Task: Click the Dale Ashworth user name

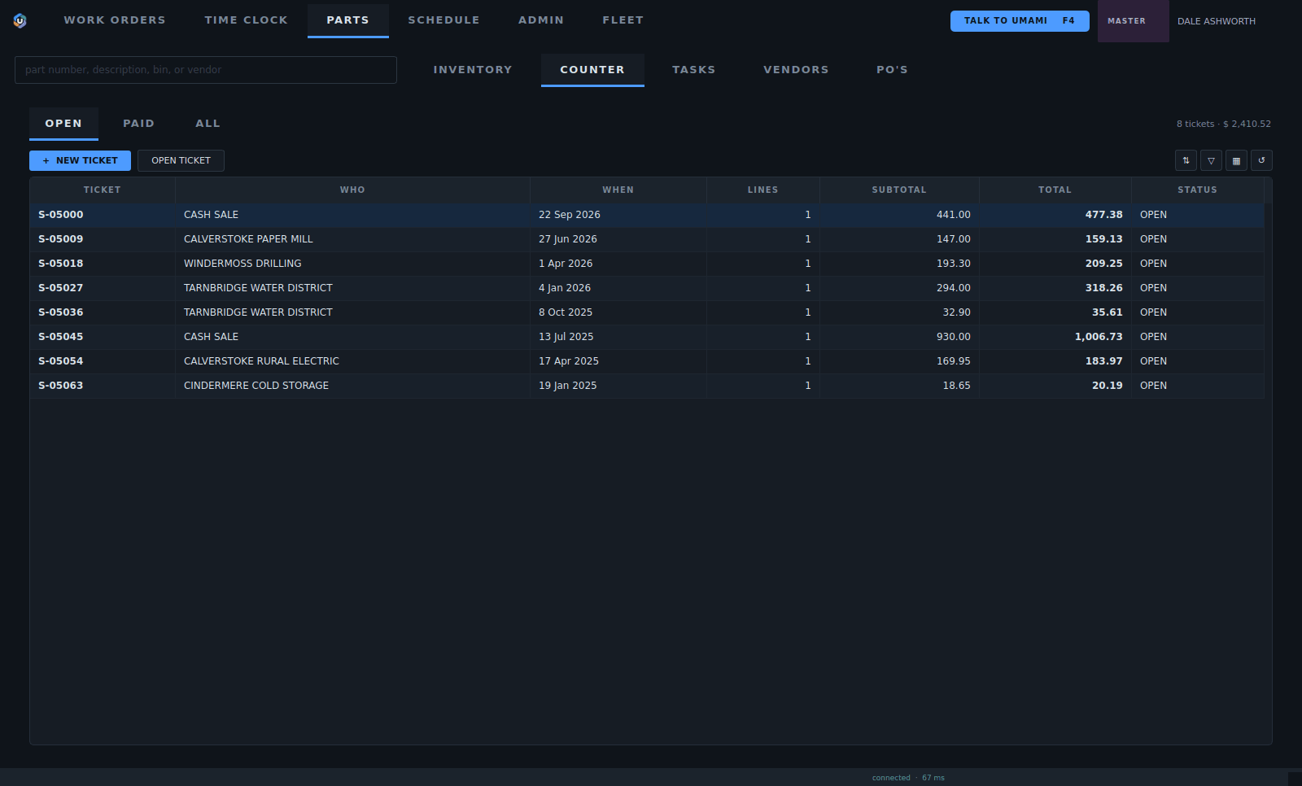Action: point(1217,21)
